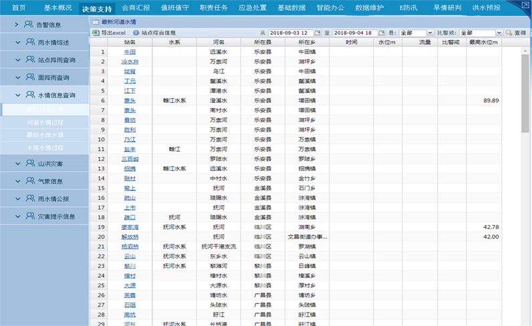Click the start date input field
The height and width of the screenshot is (326, 532).
[x=291, y=33]
